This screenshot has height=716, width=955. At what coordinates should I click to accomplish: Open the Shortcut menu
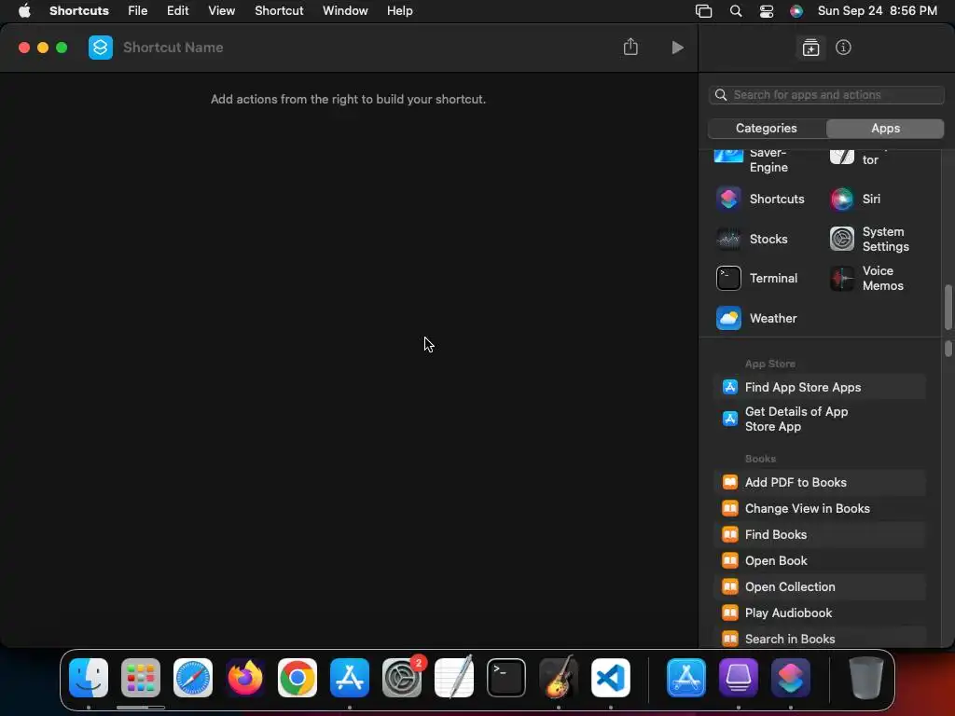279,11
